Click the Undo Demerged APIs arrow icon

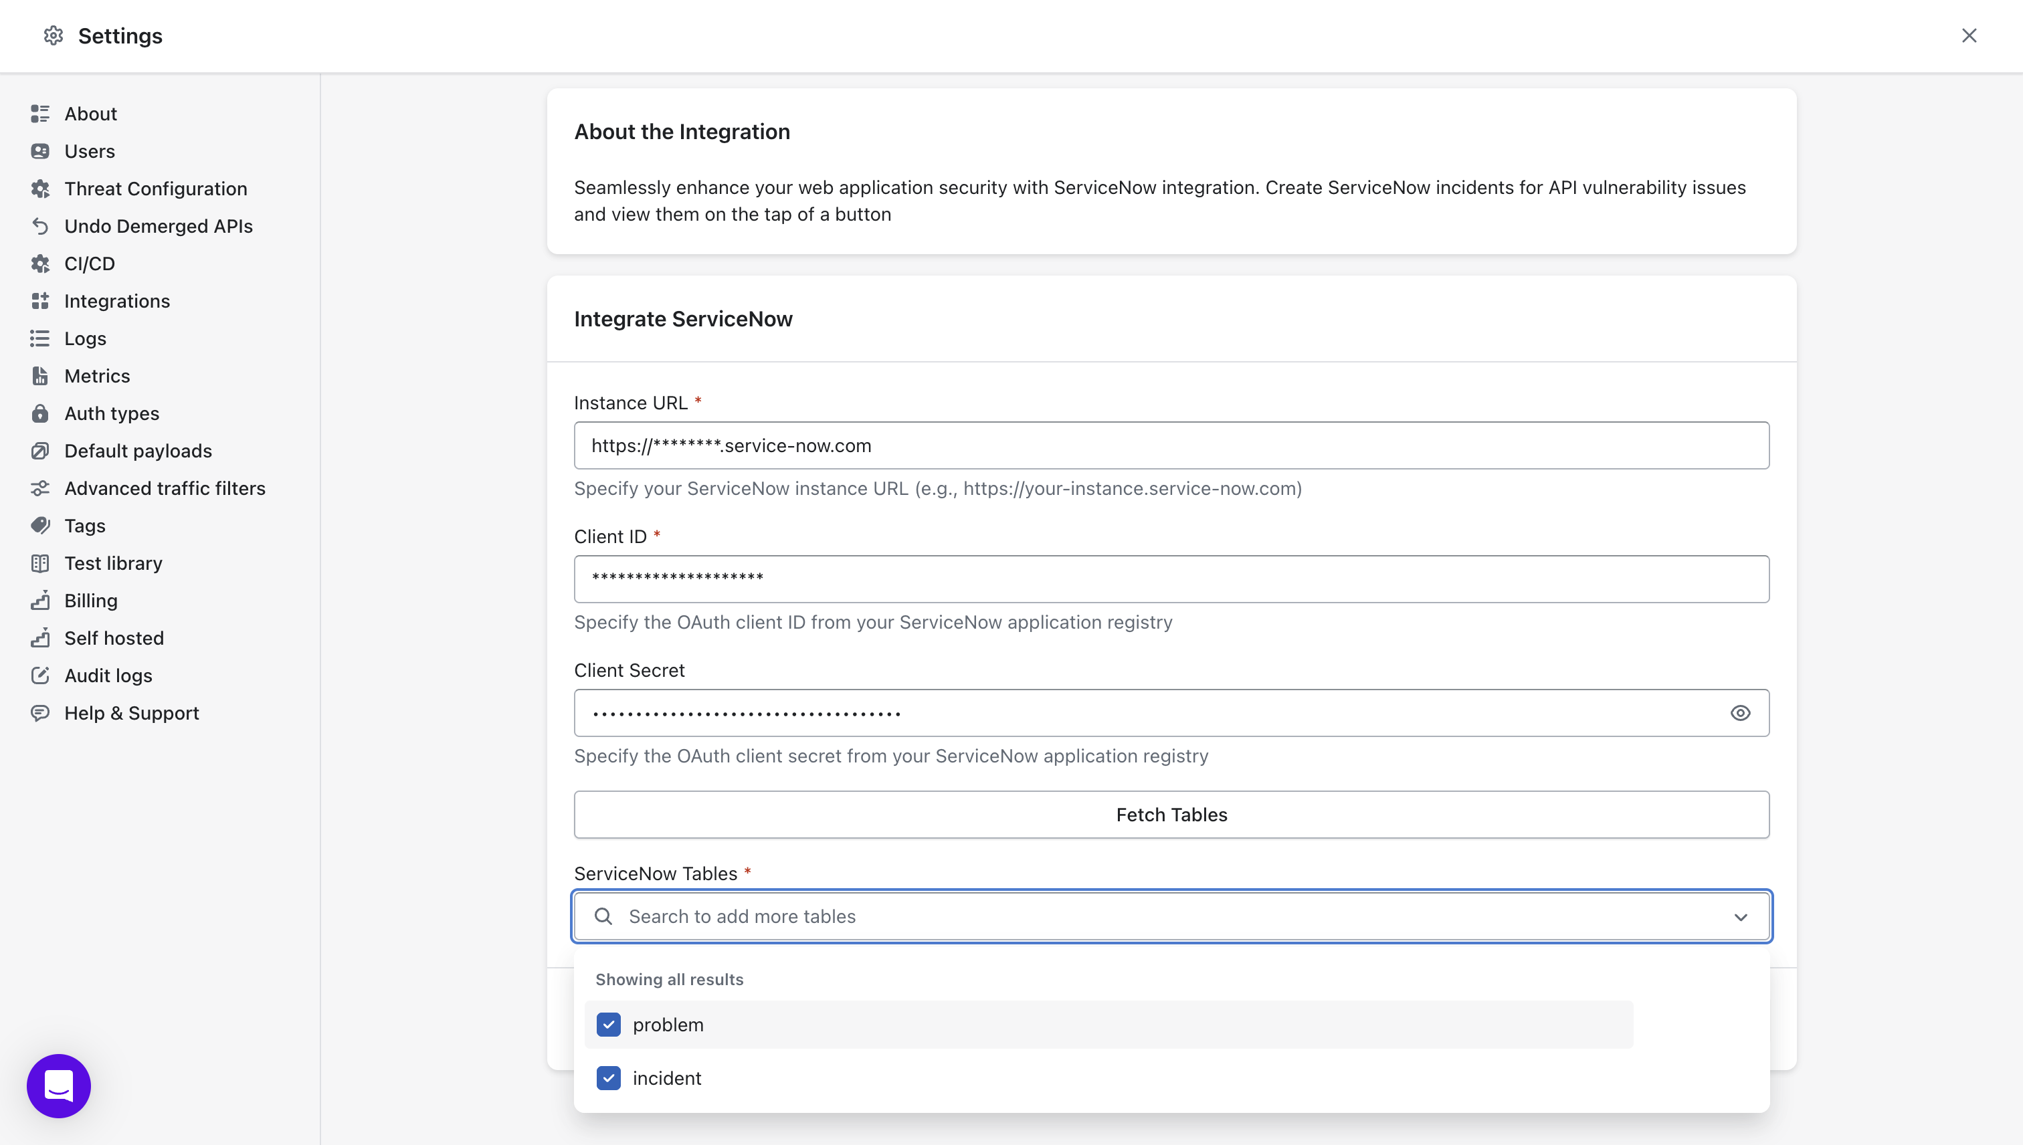40,227
